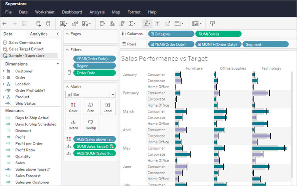This screenshot has height=186, width=297.
Task: Click the color legend icon beside AGG(Sales above Ta...)
Action: [x=69, y=139]
